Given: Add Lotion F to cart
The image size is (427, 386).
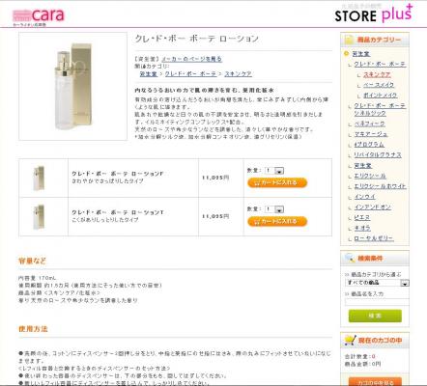Looking at the screenshot, I should (277, 182).
